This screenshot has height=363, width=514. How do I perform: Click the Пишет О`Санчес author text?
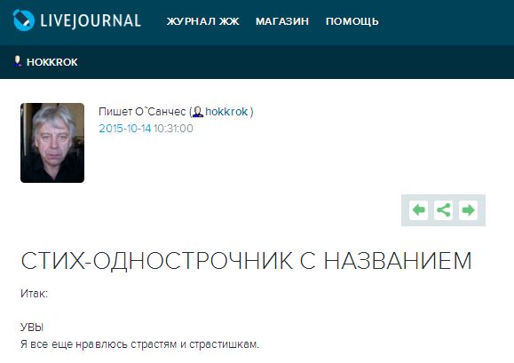142,112
